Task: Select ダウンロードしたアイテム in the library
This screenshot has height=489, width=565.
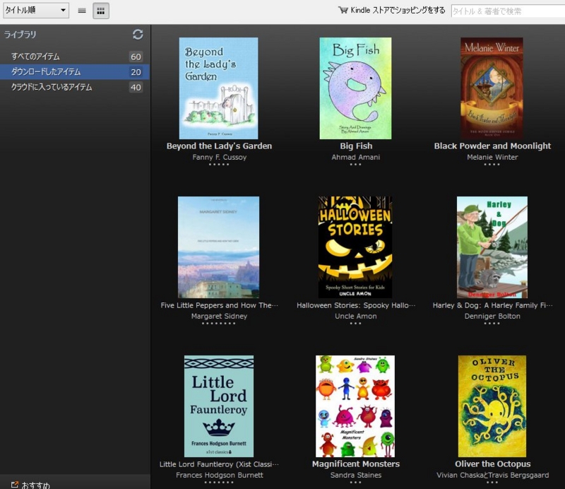Action: pyautogui.click(x=75, y=72)
